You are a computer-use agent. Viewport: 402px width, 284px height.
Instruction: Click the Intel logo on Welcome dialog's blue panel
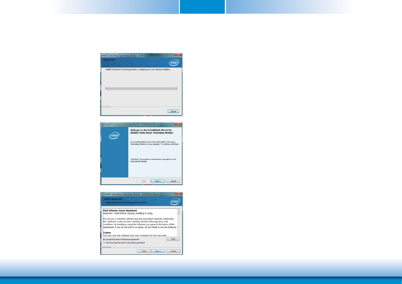pyautogui.click(x=114, y=135)
